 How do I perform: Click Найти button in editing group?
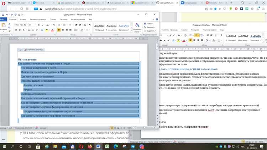point(149,23)
